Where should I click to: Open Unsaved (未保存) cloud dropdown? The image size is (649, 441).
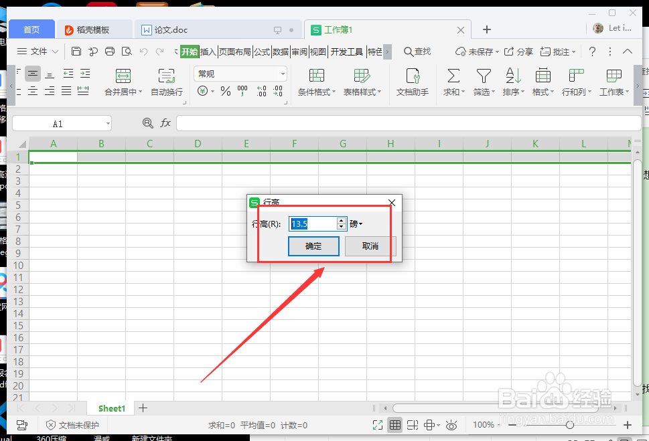[x=477, y=52]
